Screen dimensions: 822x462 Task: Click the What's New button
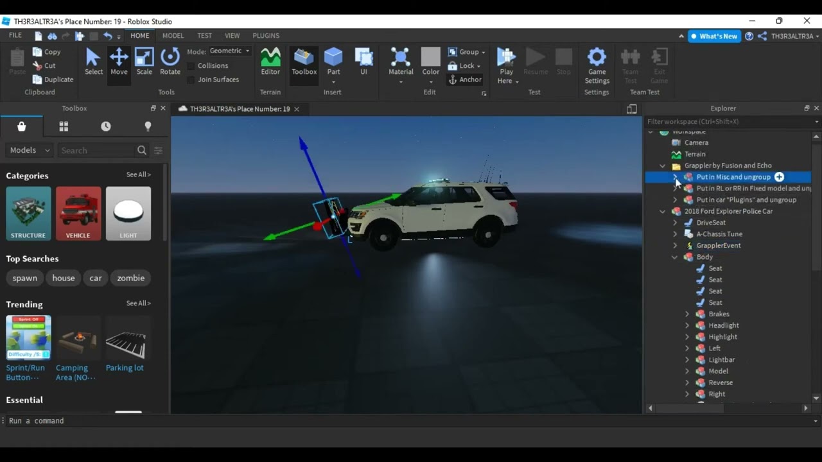(x=714, y=36)
